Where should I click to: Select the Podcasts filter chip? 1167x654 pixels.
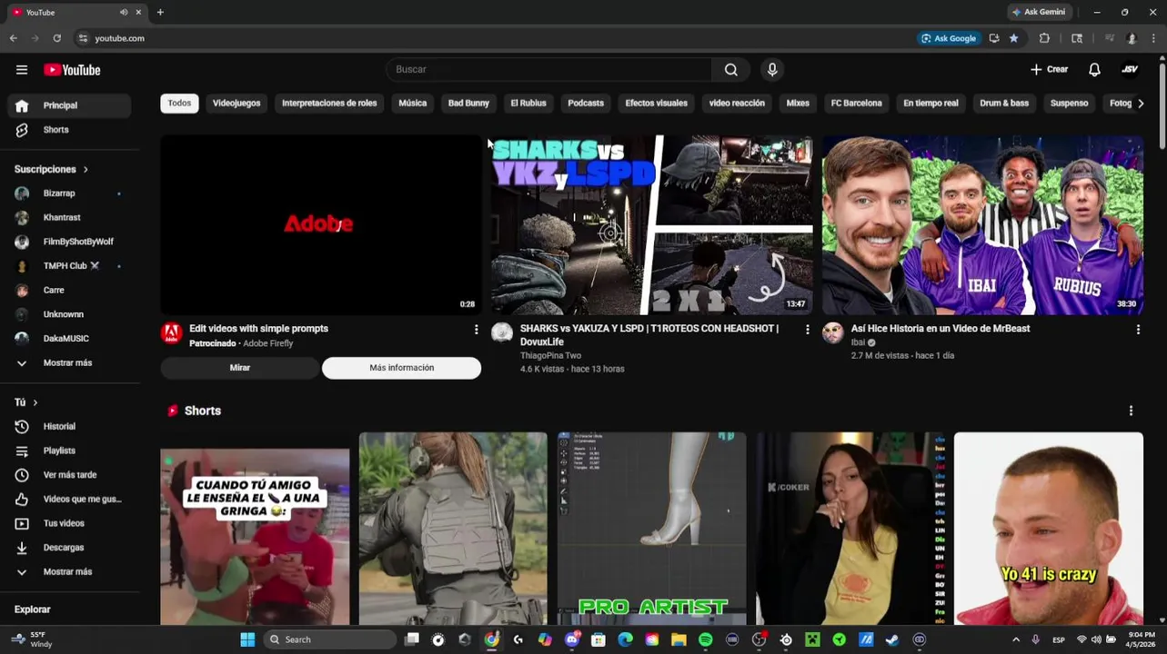(586, 104)
